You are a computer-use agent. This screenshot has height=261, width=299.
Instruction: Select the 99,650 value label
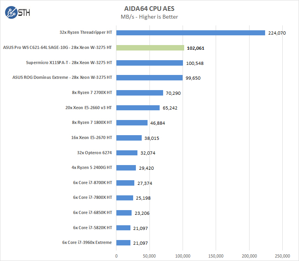193,78
